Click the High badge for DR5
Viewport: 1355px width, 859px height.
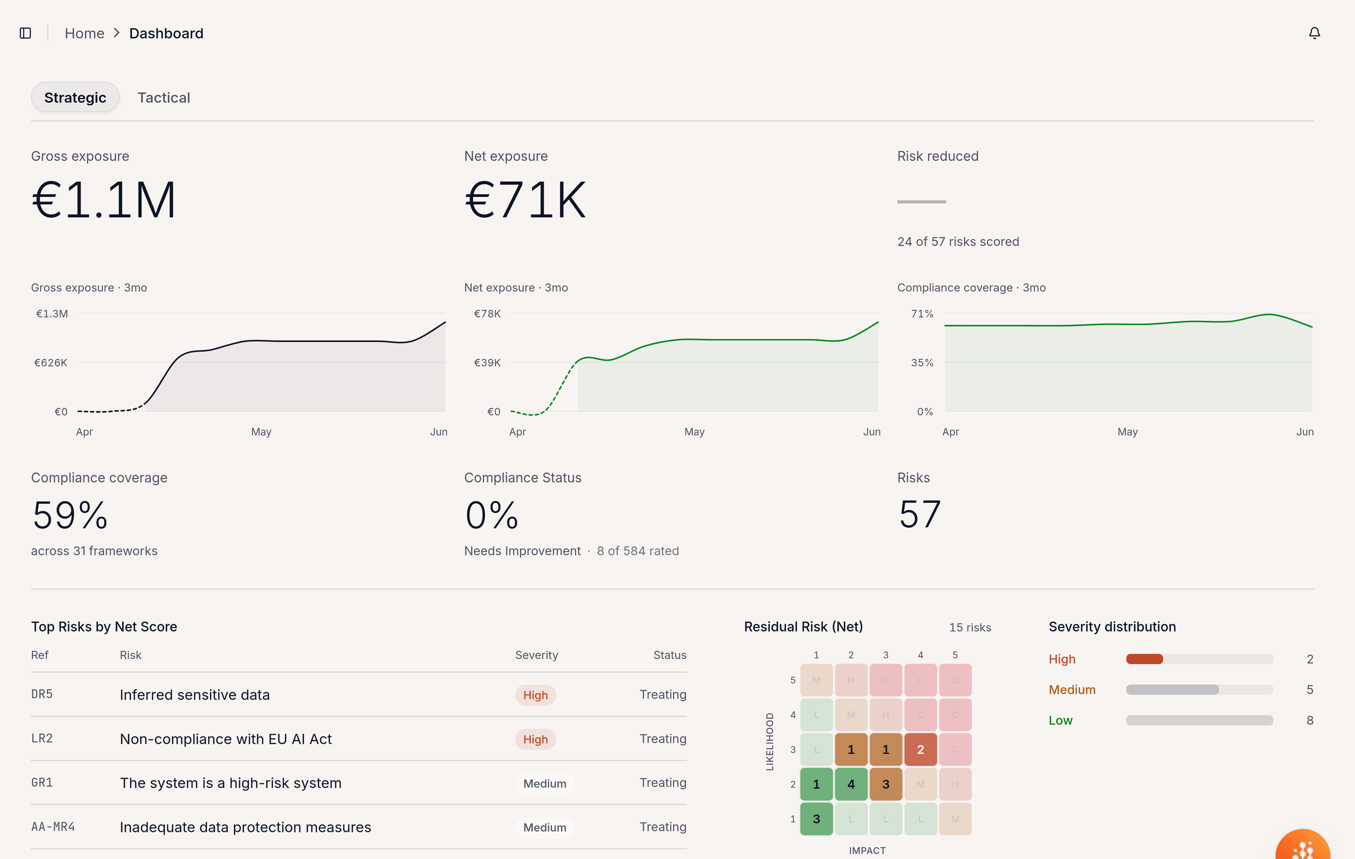(x=535, y=695)
